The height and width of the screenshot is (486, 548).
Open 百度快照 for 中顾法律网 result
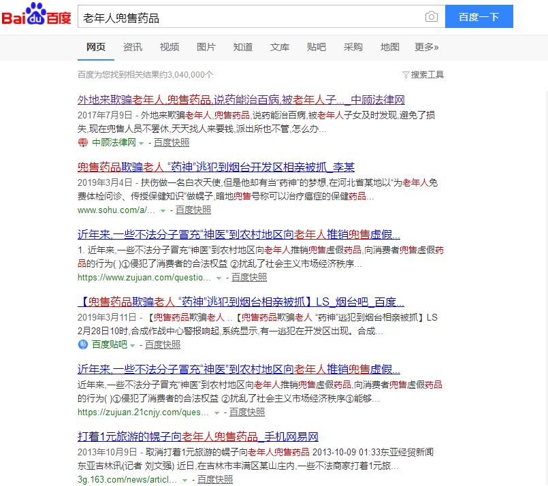pos(172,142)
